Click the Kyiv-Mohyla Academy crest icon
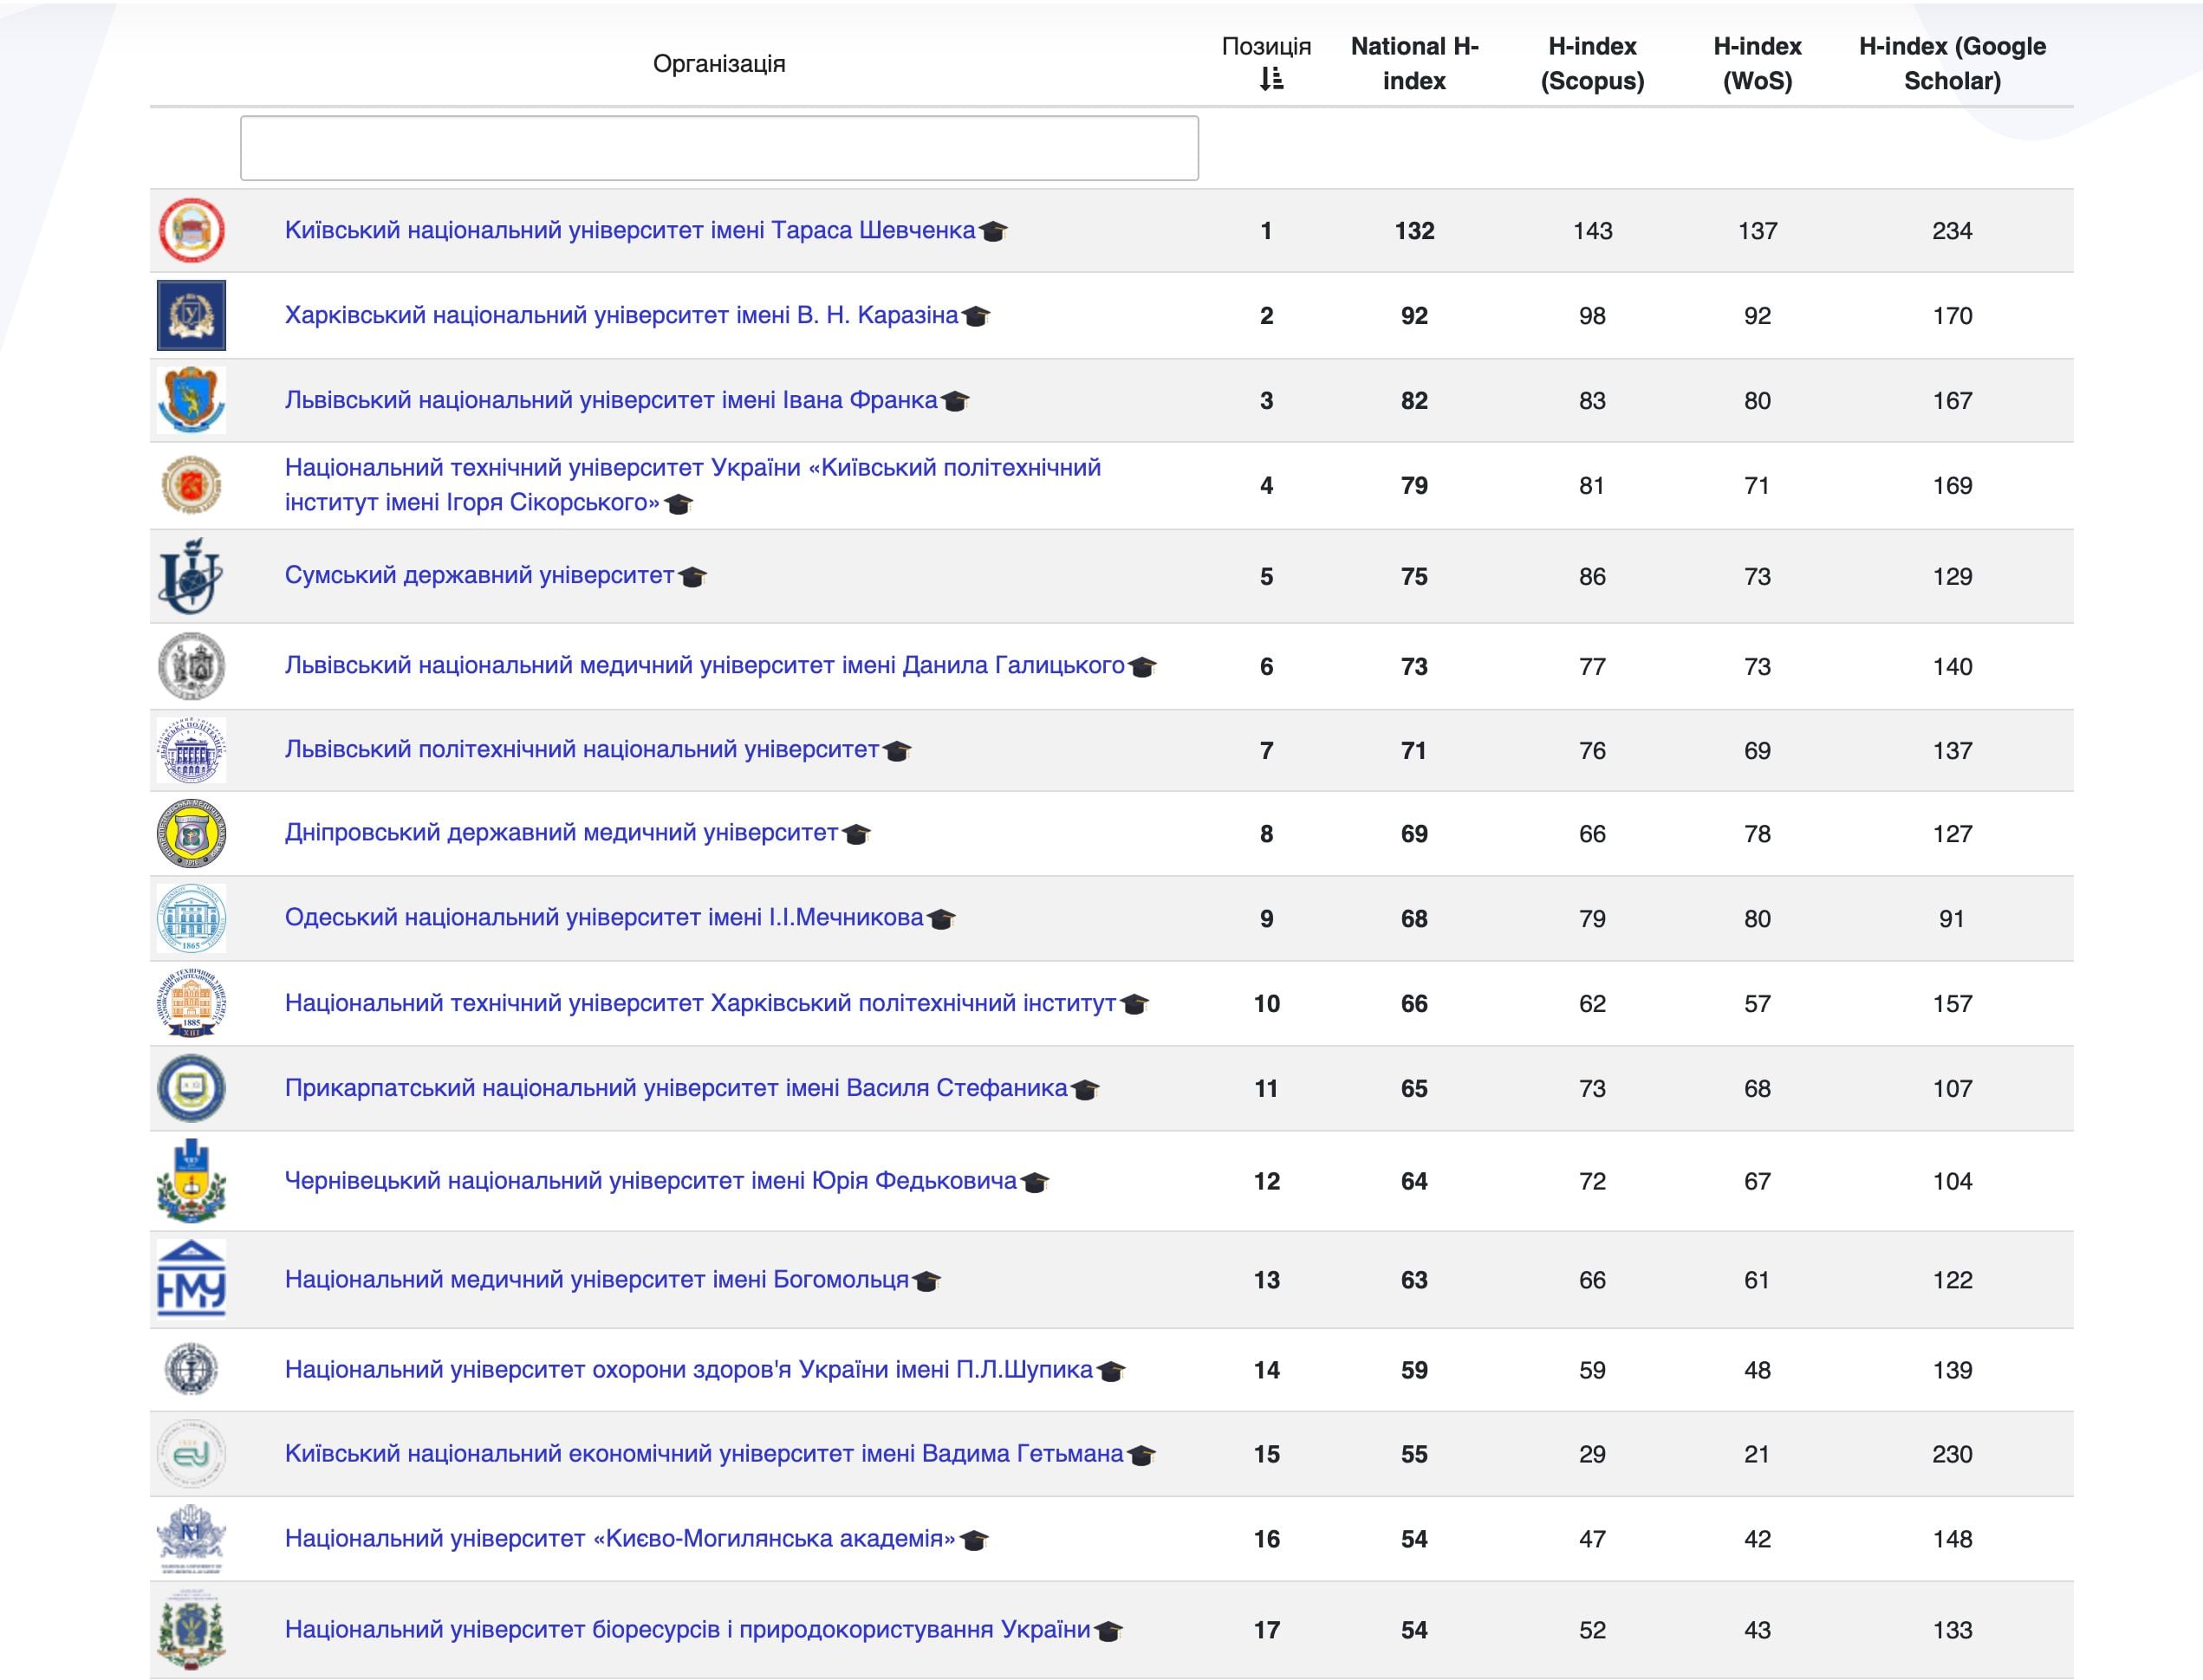The width and height of the screenshot is (2203, 1680). point(191,1538)
